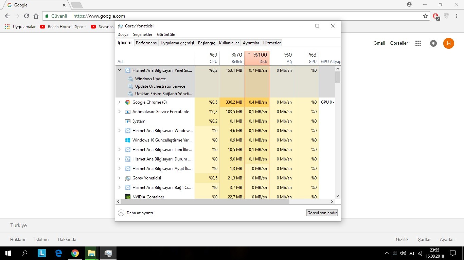The height and width of the screenshot is (260, 464).
Task: Sort processes by the CPU column header
Action: click(x=207, y=58)
